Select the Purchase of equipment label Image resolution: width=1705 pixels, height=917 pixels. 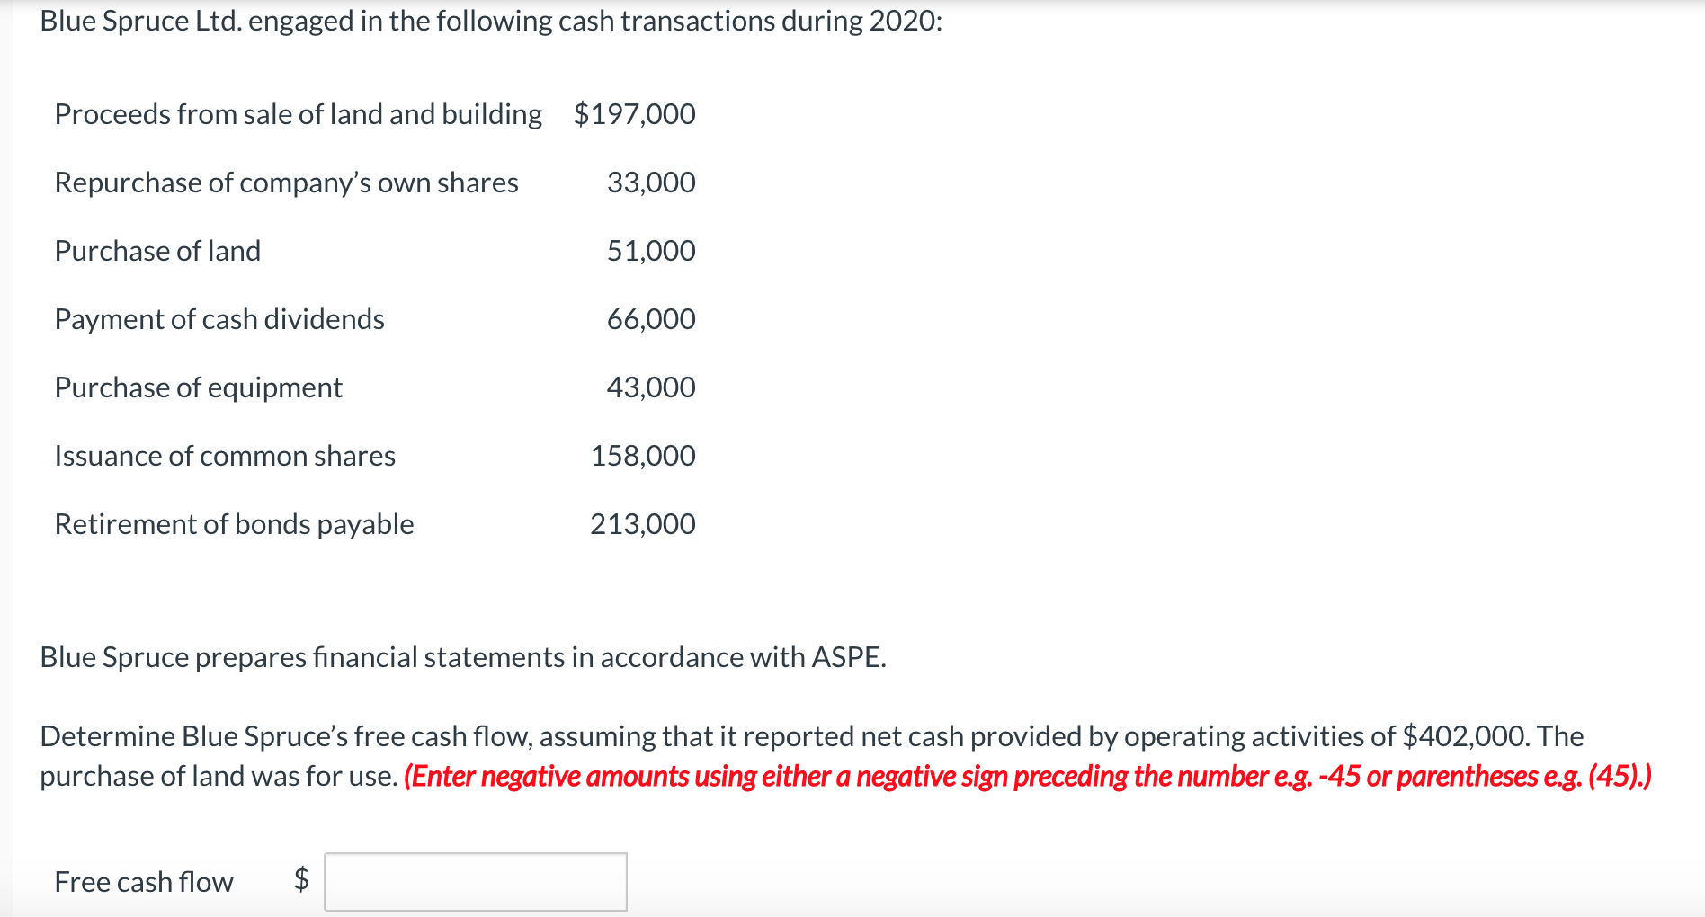pos(199,387)
